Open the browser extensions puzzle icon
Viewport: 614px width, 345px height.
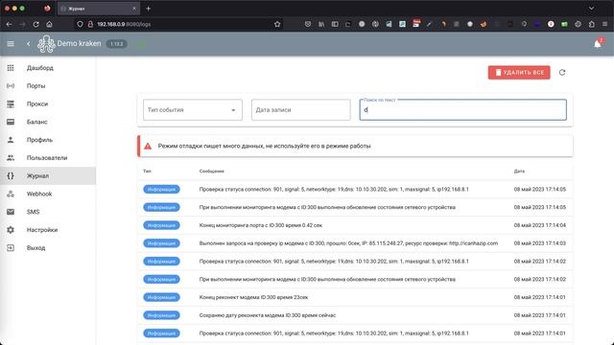tap(592, 24)
